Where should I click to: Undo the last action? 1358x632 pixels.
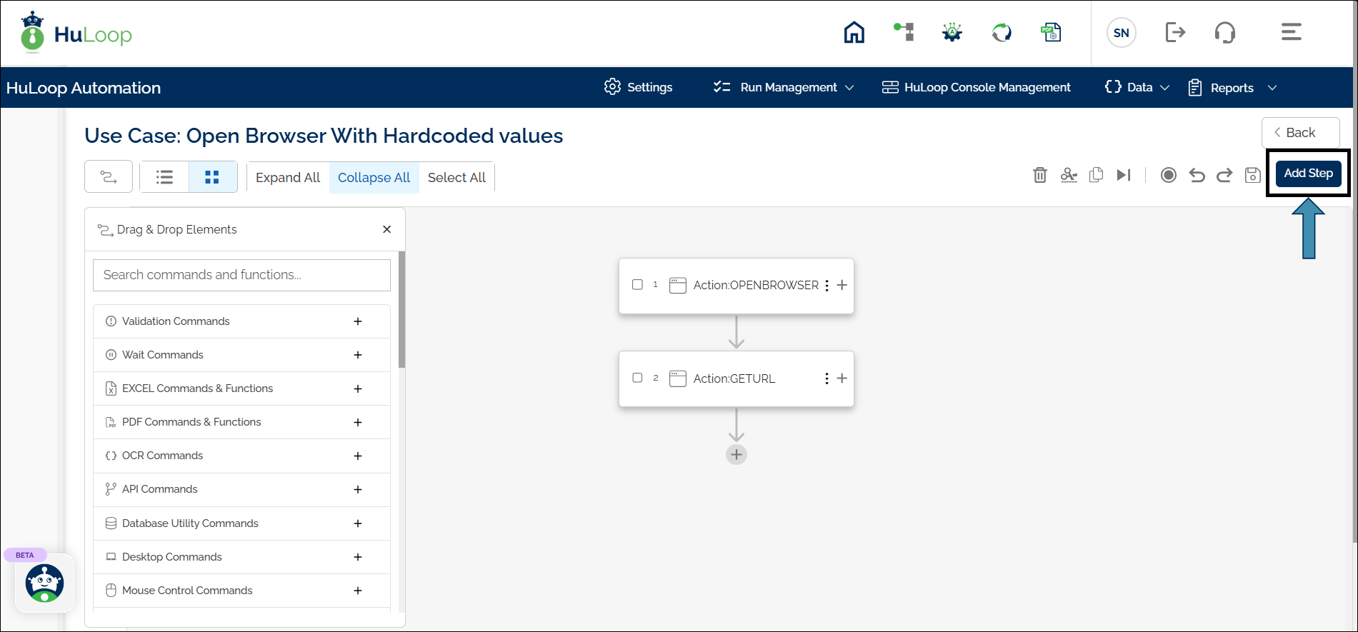(1197, 175)
